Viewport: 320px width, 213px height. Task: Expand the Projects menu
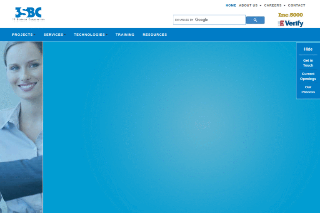[x=23, y=35]
